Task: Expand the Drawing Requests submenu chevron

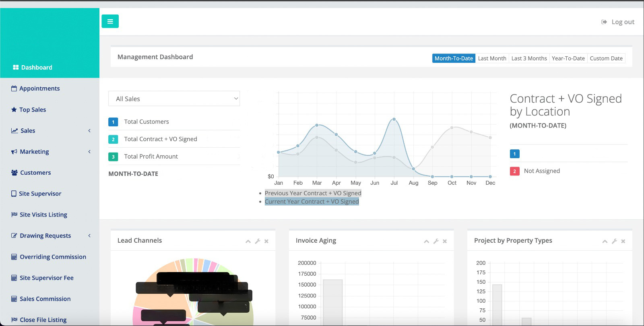Action: pos(89,235)
